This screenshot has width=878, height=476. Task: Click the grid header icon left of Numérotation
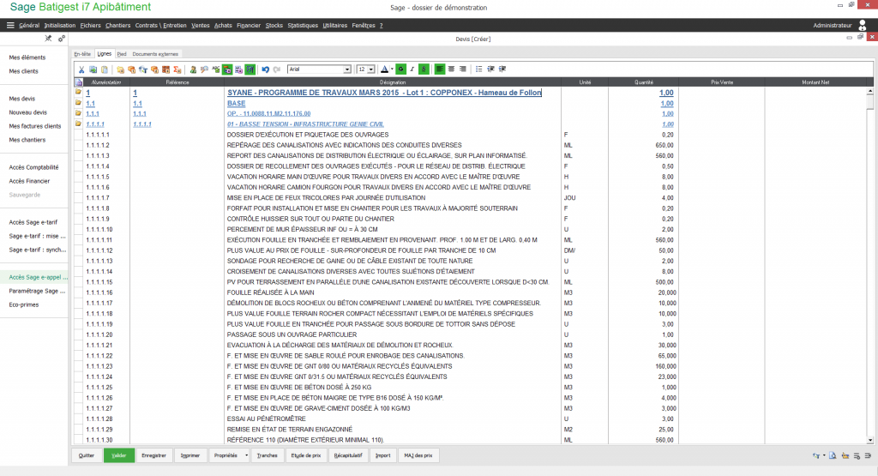click(79, 82)
